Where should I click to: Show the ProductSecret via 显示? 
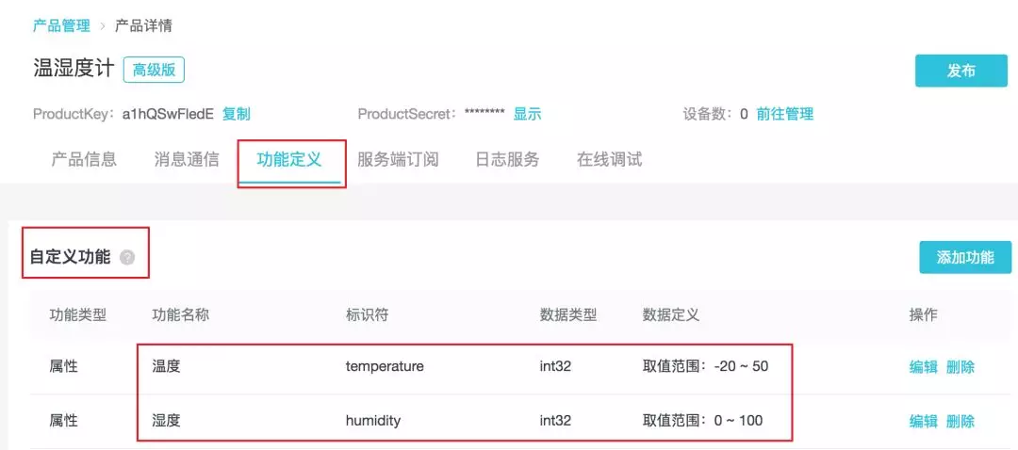[527, 114]
